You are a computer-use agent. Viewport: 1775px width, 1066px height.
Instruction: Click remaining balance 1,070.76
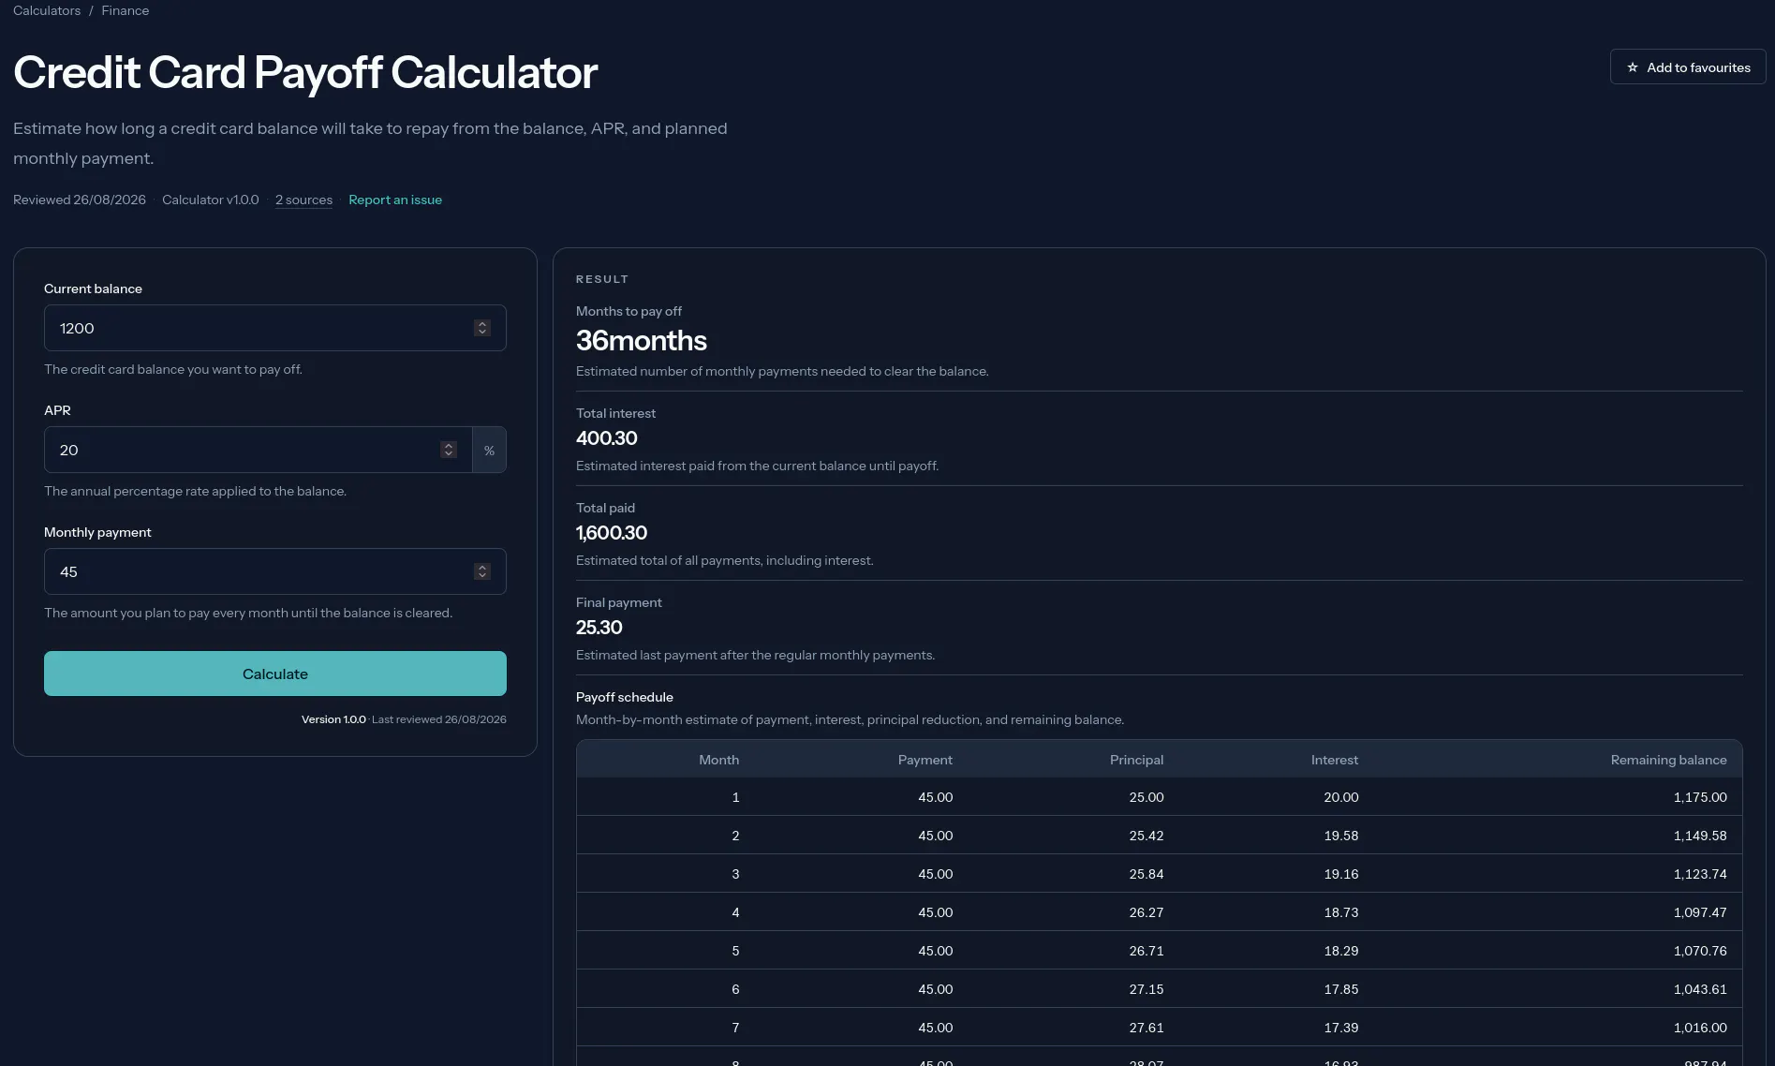pyautogui.click(x=1700, y=951)
